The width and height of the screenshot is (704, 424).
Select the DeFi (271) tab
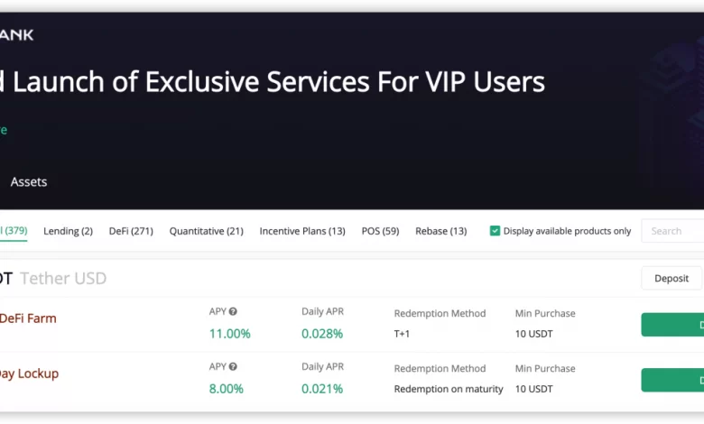(131, 231)
